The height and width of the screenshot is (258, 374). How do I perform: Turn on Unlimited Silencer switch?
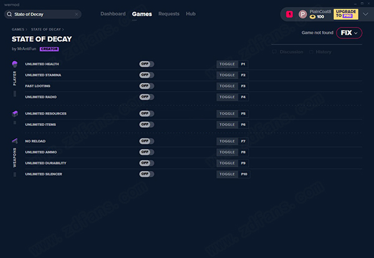coord(146,174)
